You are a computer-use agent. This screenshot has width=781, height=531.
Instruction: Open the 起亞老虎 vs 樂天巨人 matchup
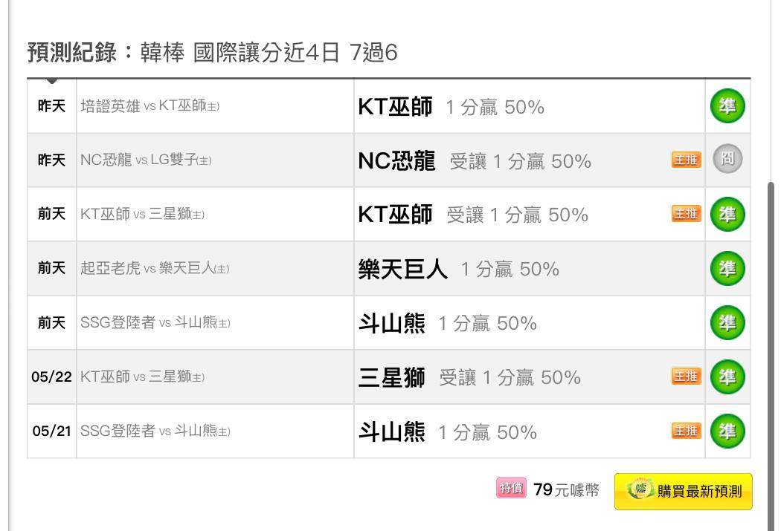coord(155,269)
